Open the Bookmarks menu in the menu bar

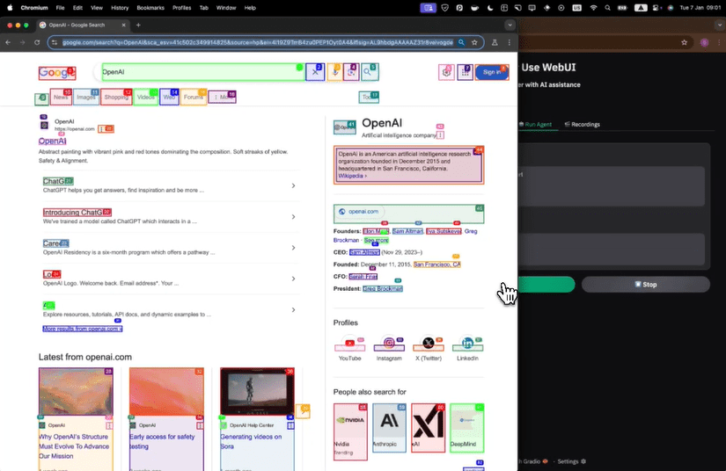pyautogui.click(x=150, y=8)
